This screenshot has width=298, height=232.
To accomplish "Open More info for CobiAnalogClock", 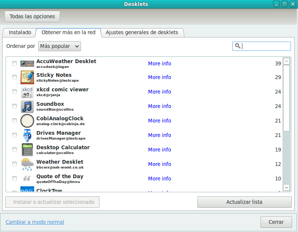I will (x=160, y=121).
